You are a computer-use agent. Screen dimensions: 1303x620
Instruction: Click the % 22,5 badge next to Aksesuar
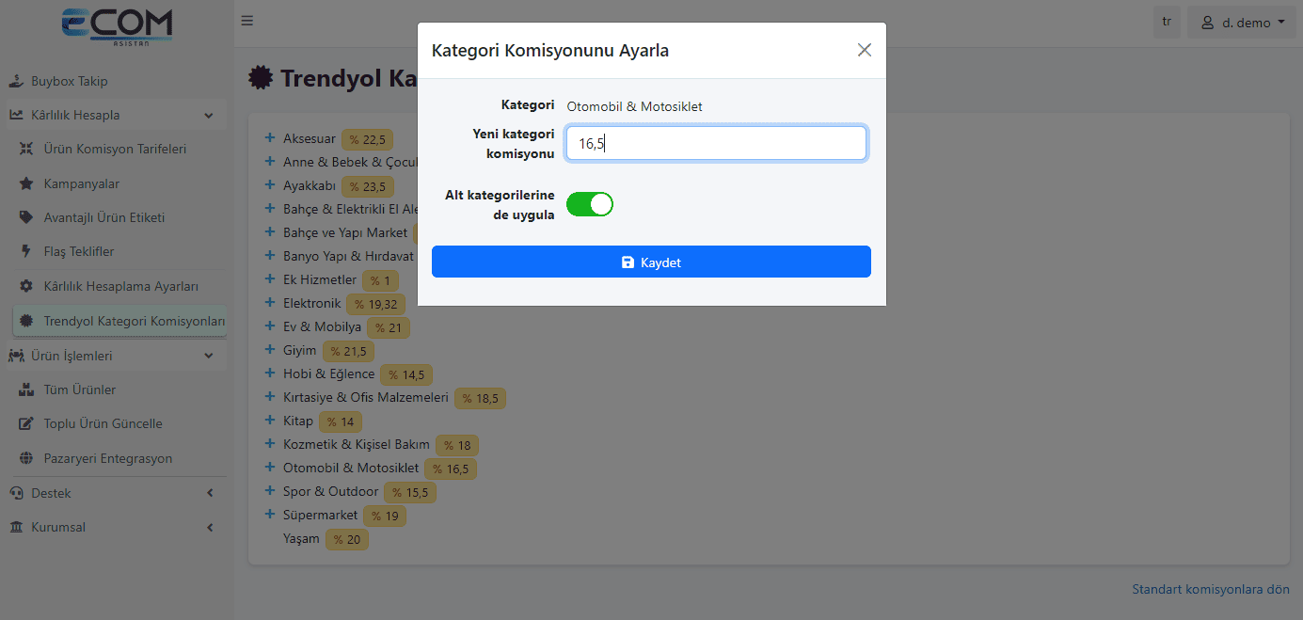(367, 140)
